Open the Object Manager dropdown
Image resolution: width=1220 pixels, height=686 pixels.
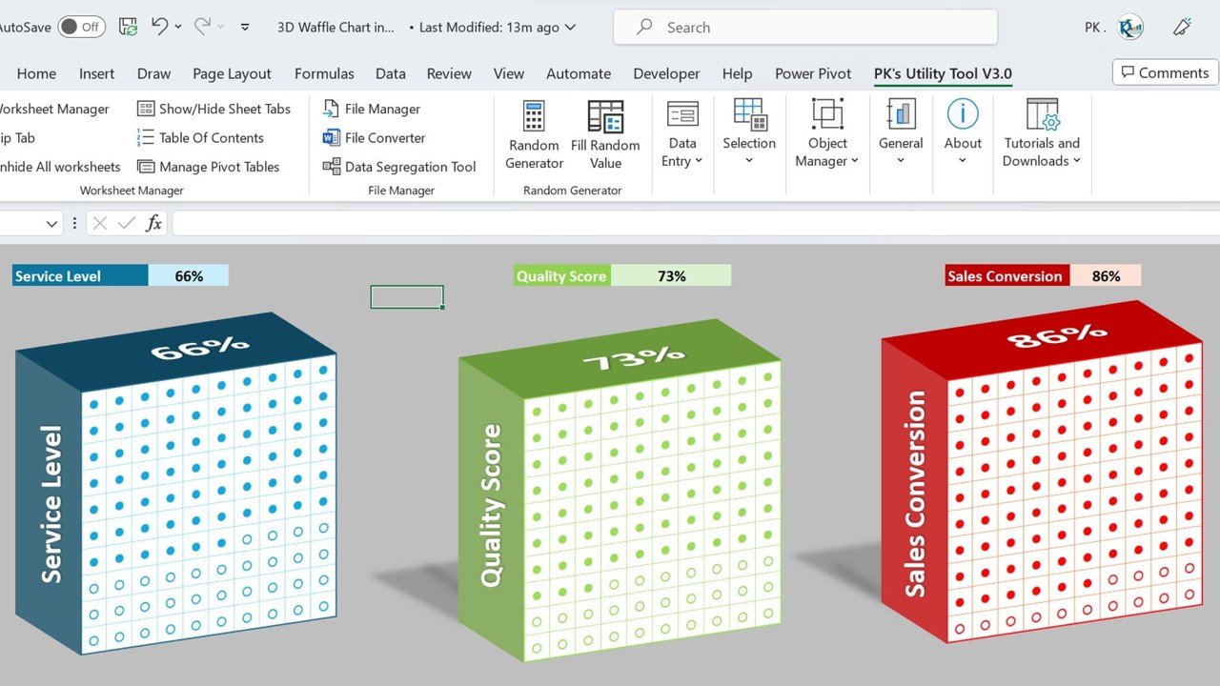[827, 135]
